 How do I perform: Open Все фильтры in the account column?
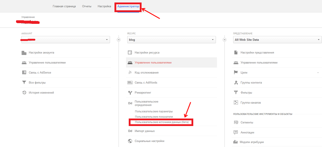click(37, 83)
